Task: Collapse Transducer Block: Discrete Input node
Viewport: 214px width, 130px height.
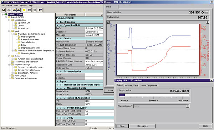Action: coord(12,34)
